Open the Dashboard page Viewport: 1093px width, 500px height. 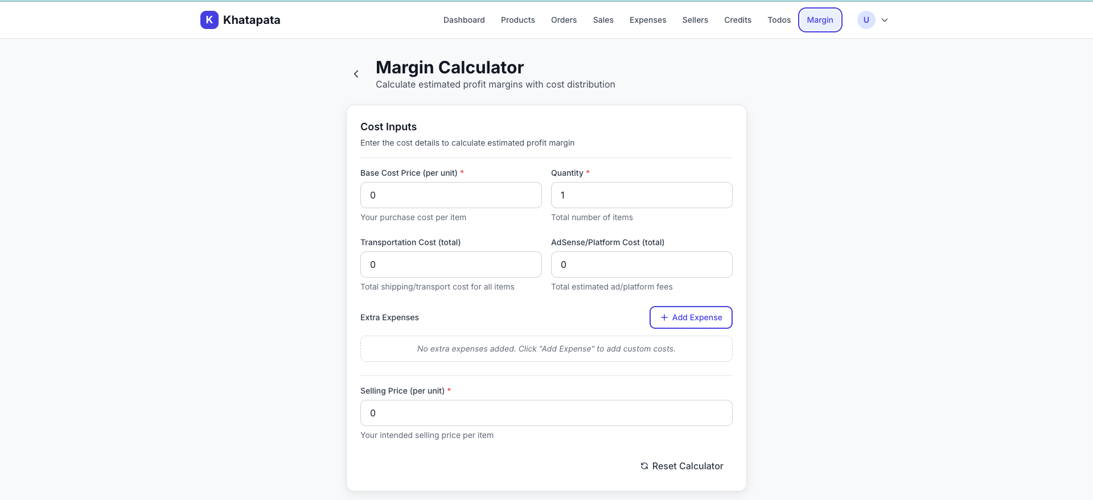point(463,19)
